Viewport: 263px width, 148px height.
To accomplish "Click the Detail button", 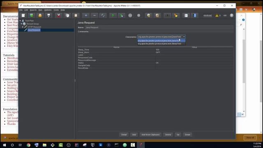I will [124, 134].
